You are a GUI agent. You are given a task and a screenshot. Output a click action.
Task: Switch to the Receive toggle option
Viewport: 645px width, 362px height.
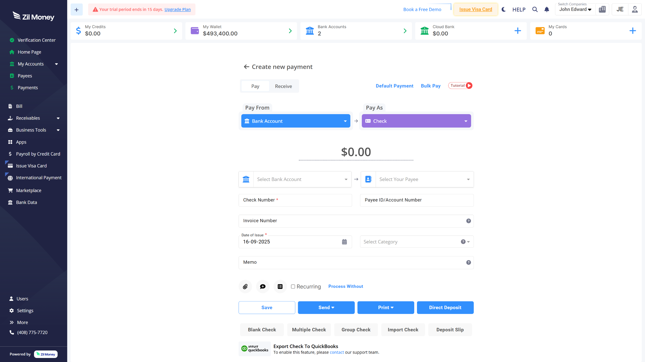pyautogui.click(x=283, y=86)
